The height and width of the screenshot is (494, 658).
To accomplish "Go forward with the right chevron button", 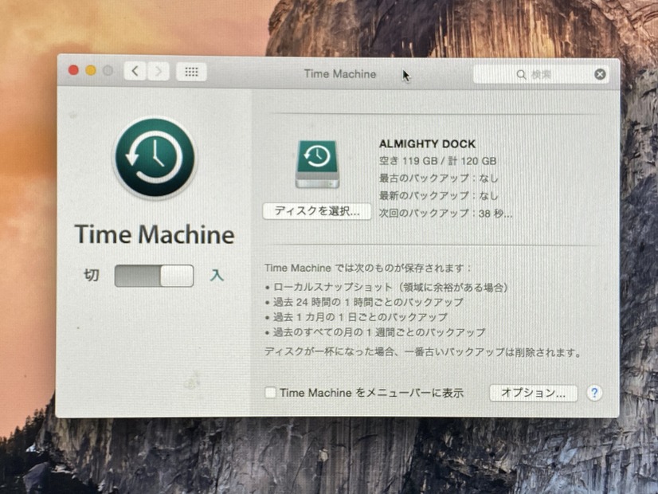I will [x=159, y=72].
